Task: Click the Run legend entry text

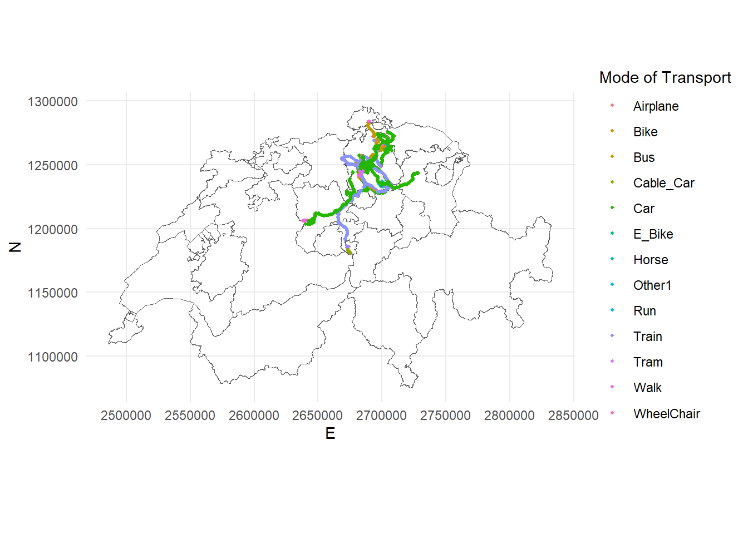Action: (x=644, y=311)
